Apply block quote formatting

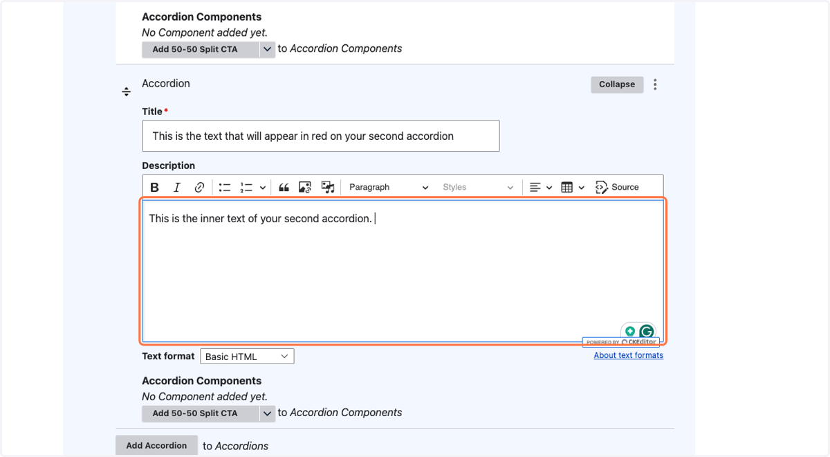click(x=284, y=187)
